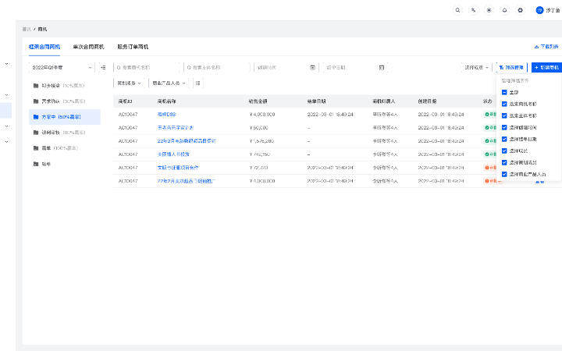Open notifications via the bell icon
Viewport: 562px width, 351px height.
(505, 10)
